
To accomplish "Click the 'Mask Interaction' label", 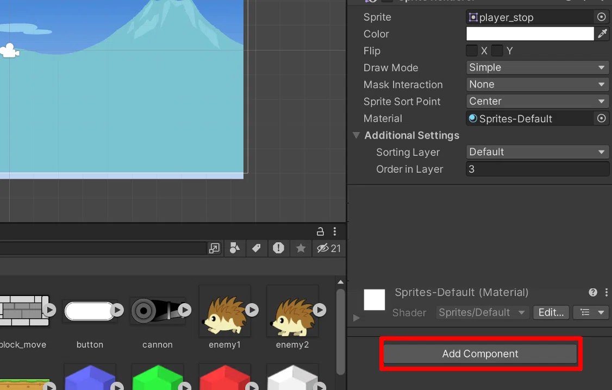I will pos(403,85).
